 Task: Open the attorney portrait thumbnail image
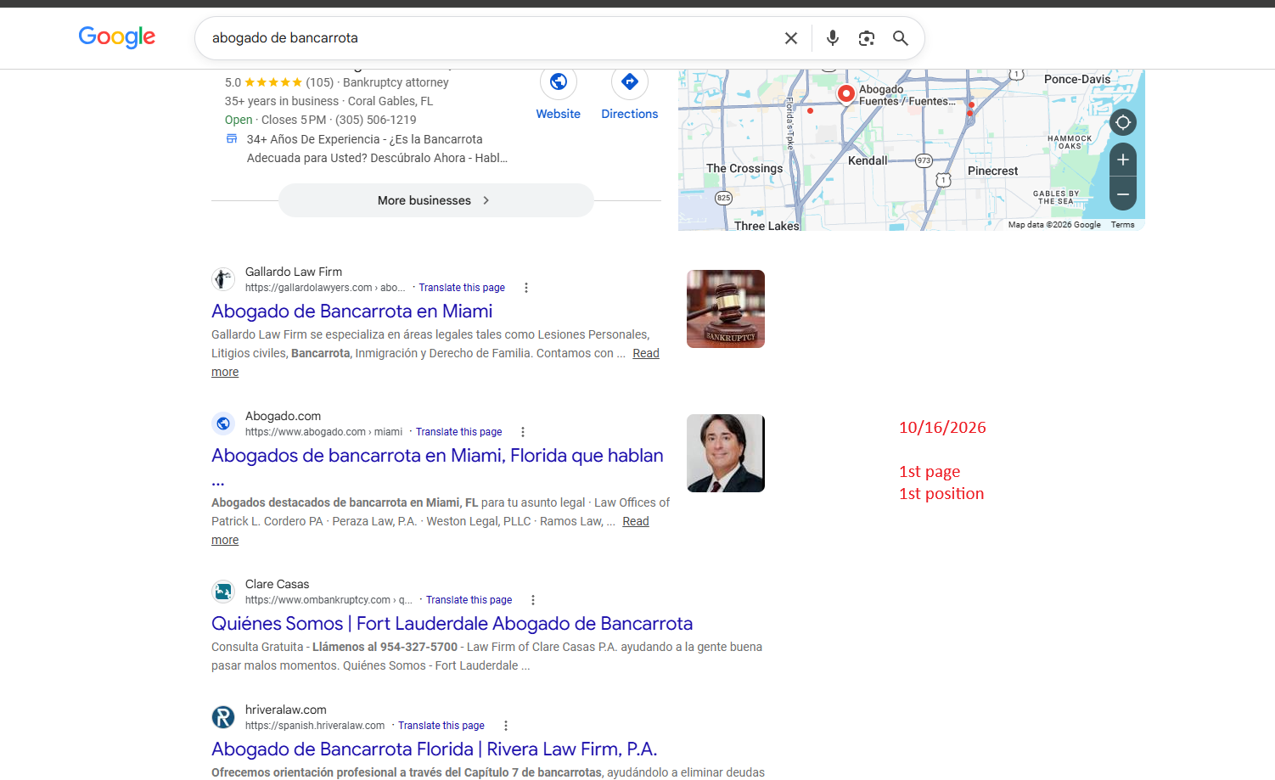tap(726, 453)
